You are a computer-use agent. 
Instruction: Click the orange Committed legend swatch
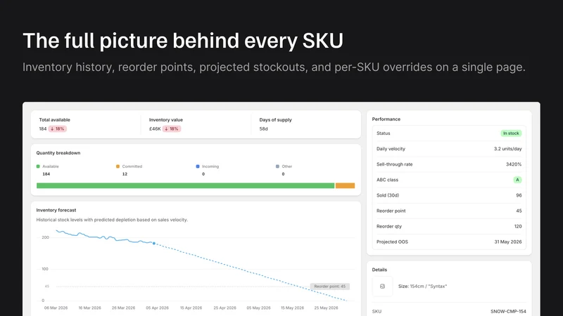click(118, 166)
